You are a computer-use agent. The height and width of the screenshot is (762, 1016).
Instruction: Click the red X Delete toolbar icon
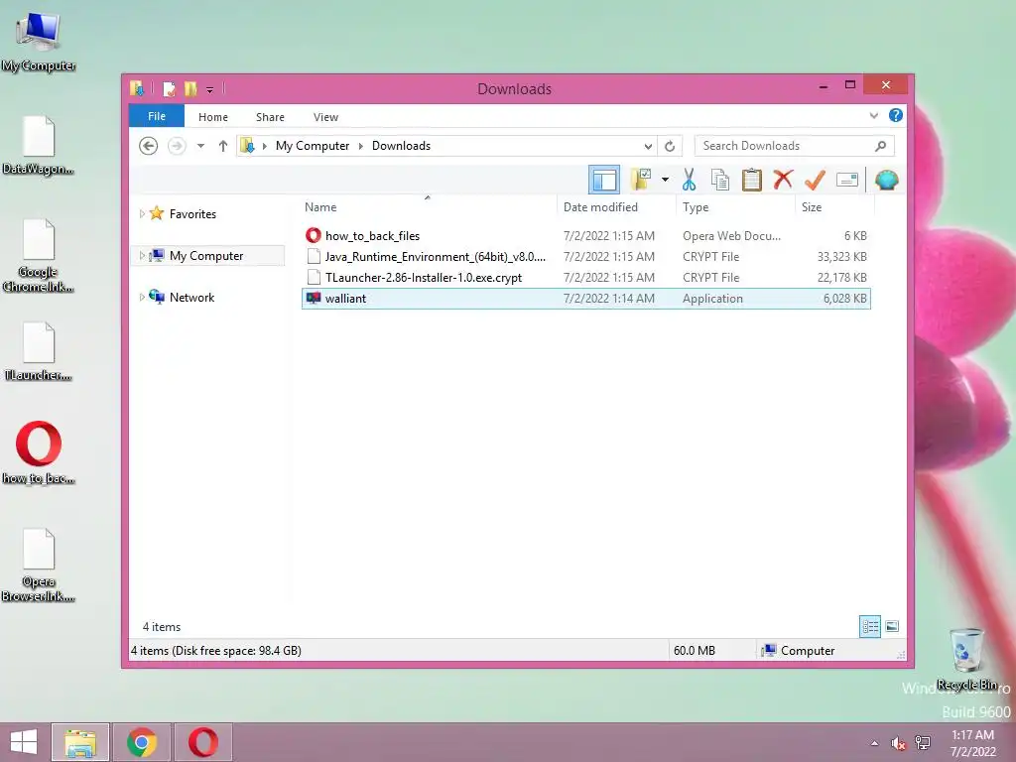click(x=783, y=179)
